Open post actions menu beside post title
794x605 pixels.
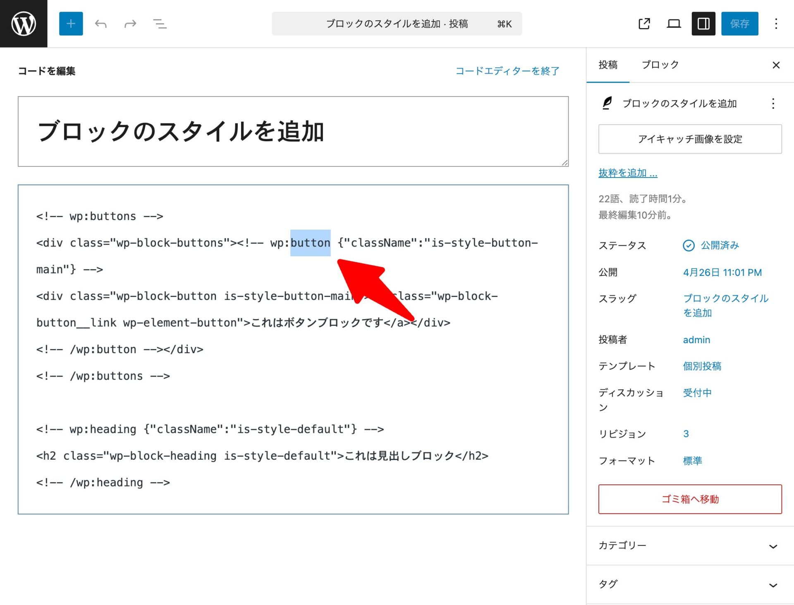772,103
